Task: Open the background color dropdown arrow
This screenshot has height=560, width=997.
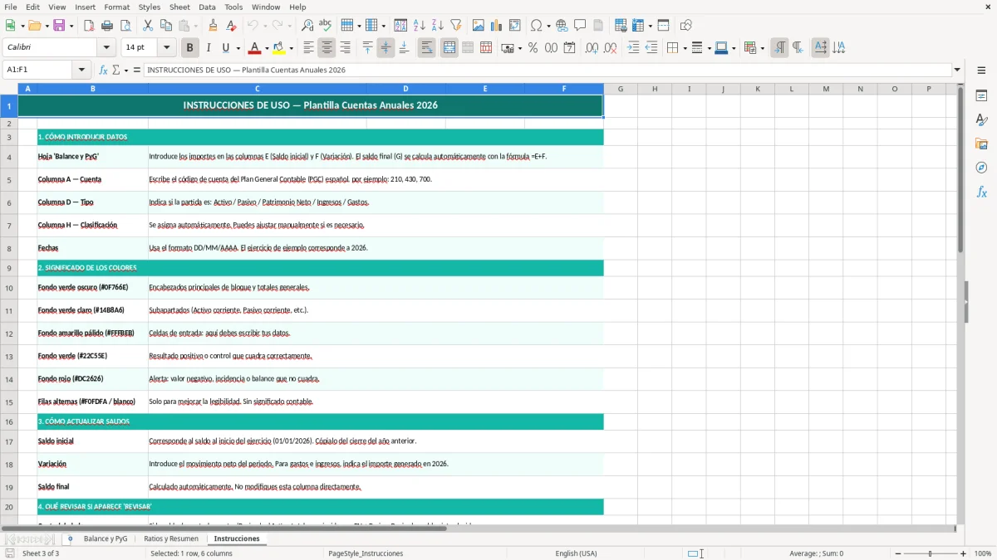Action: pyautogui.click(x=292, y=48)
